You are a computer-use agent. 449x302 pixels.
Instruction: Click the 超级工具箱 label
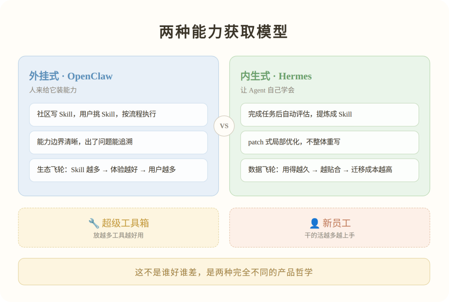(x=126, y=223)
